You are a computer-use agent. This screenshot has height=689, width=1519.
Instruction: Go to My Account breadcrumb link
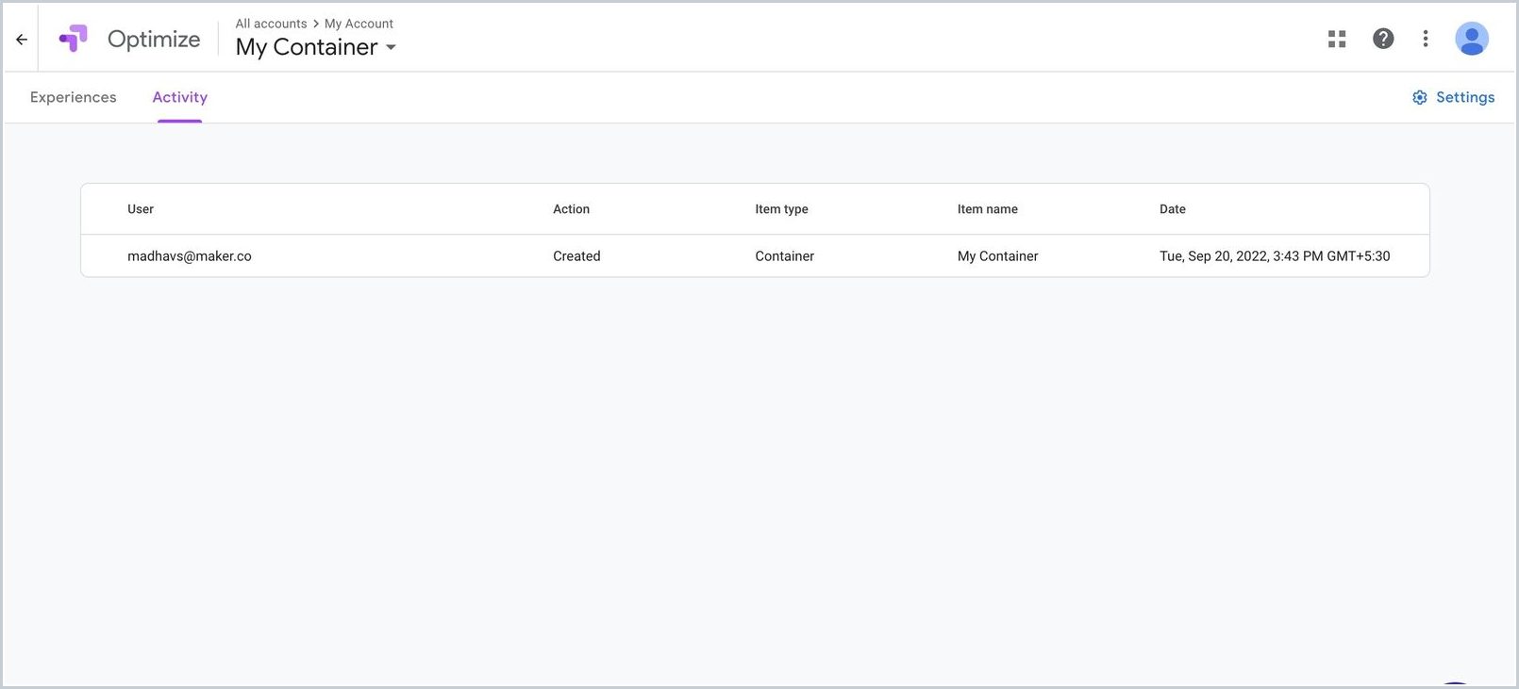click(x=359, y=24)
